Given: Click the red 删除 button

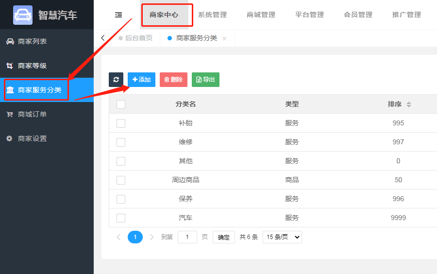Looking at the screenshot, I should [173, 80].
